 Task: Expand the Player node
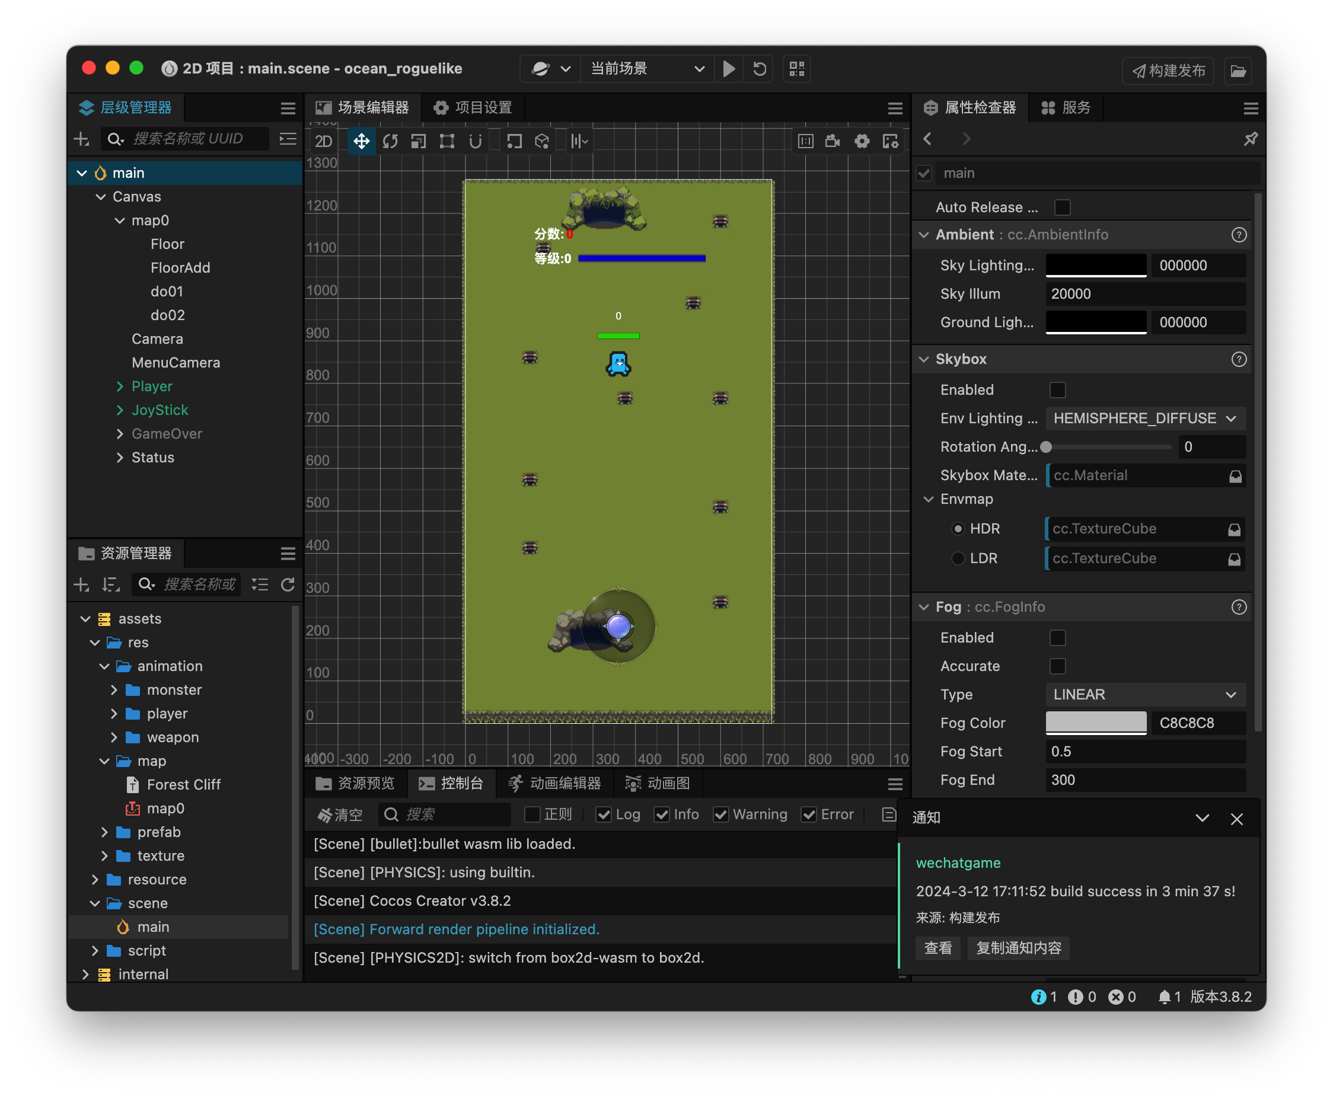click(x=120, y=386)
